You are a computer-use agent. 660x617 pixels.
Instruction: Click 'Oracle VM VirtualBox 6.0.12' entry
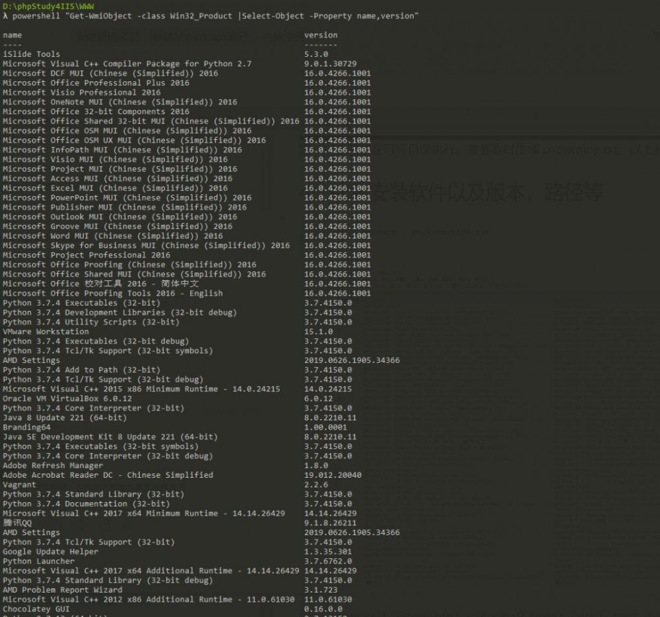click(67, 399)
